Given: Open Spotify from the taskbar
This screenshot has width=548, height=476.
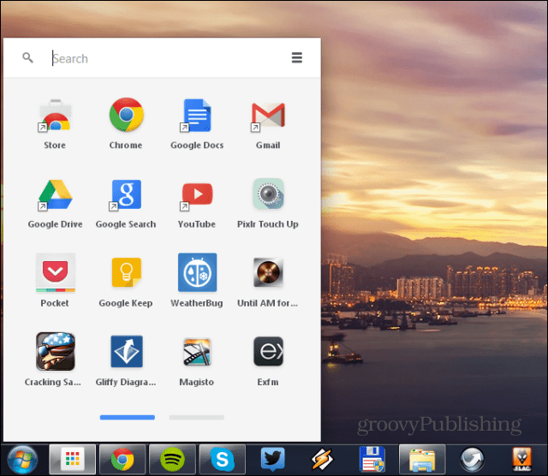Looking at the screenshot, I should (172, 459).
